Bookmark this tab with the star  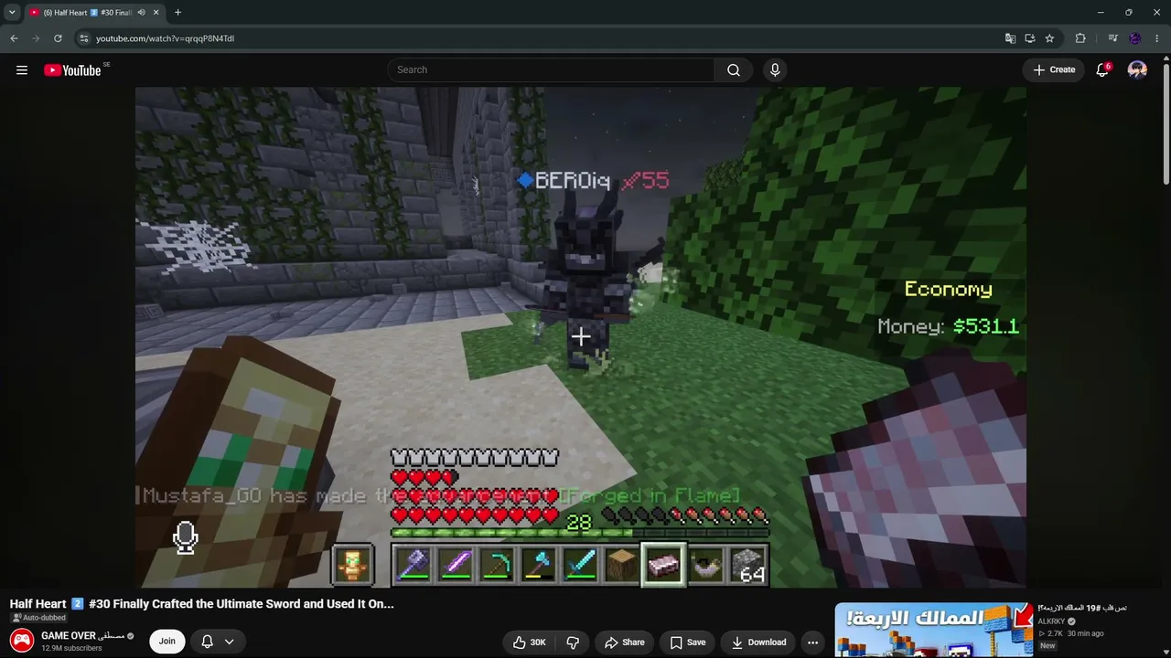pos(1049,38)
